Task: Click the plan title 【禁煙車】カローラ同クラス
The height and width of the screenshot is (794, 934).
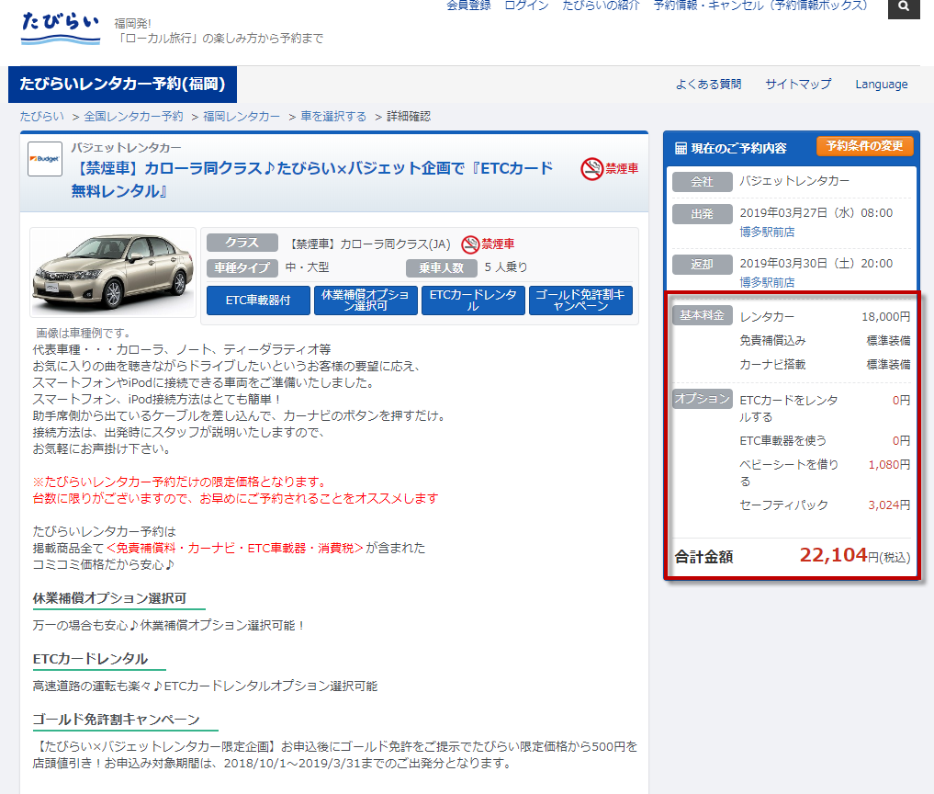Action: pyautogui.click(x=312, y=179)
